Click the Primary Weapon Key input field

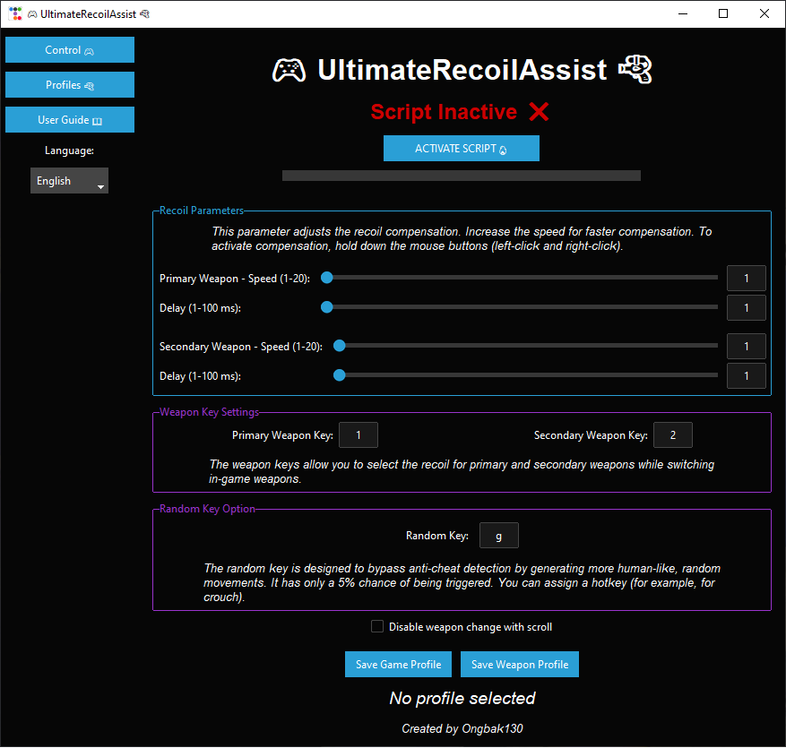(x=358, y=434)
